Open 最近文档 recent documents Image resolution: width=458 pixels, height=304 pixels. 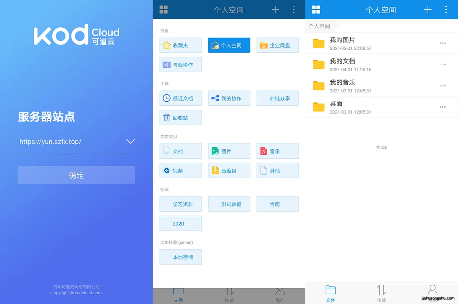181,98
